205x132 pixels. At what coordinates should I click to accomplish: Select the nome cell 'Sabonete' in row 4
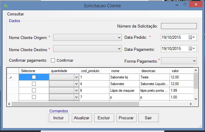pyautogui.click(x=124, y=84)
